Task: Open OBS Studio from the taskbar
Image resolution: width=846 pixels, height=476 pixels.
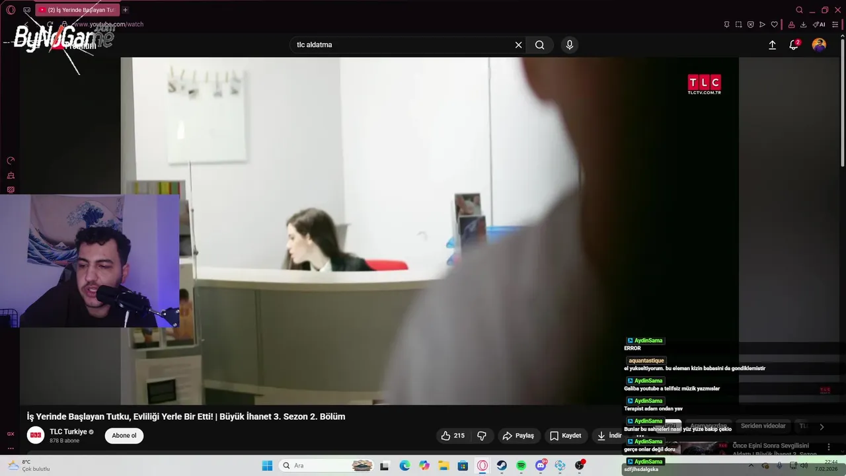Action: tap(580, 465)
